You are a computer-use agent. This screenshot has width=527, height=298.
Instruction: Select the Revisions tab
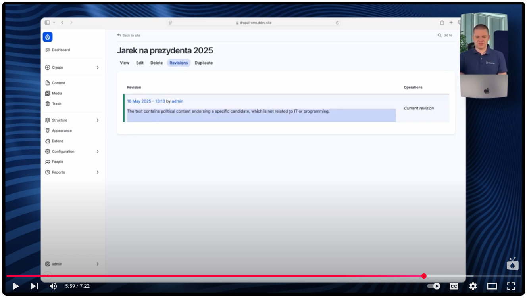(x=179, y=63)
